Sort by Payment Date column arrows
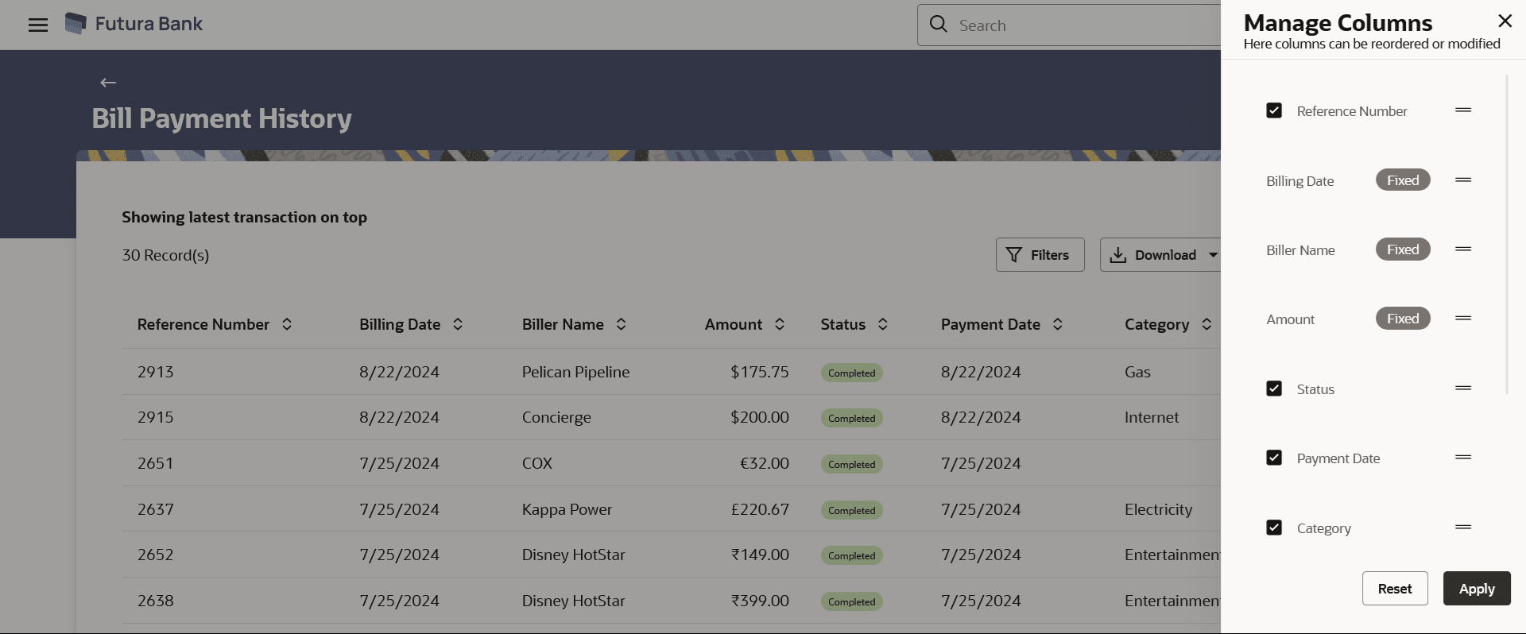Viewport: 1526px width, 634px height. point(1058,324)
